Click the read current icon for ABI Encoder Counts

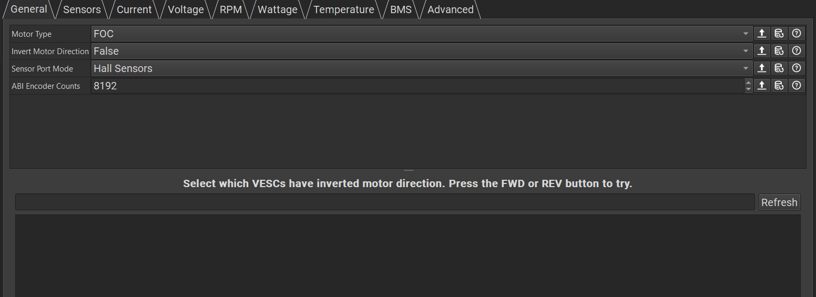761,86
